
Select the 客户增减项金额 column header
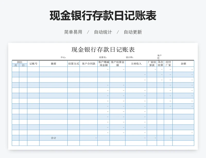104,64
